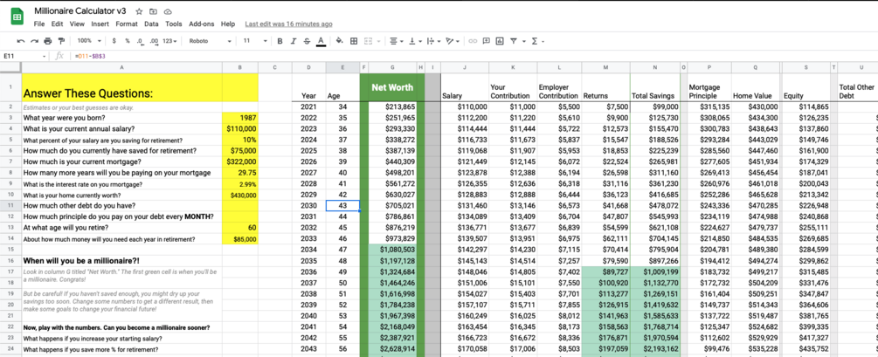This screenshot has height=357, width=878.
Task: Open the Roboto font dropdown
Action: point(210,41)
